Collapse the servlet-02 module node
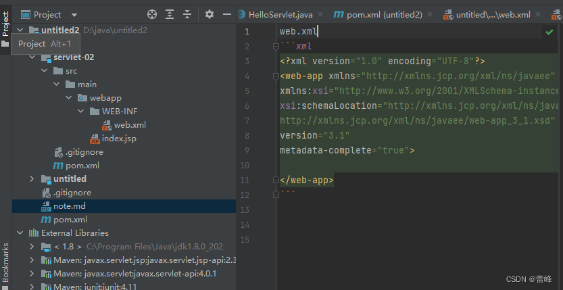Viewport: 563px width, 290px height. click(32, 57)
